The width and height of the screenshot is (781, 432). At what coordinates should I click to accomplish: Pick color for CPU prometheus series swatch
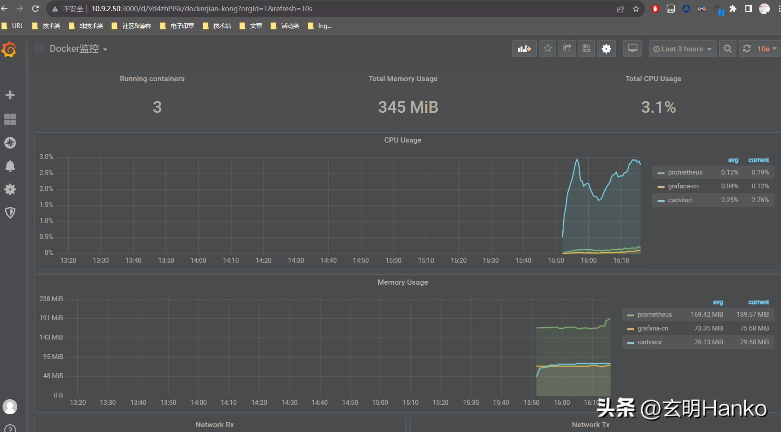tap(661, 173)
